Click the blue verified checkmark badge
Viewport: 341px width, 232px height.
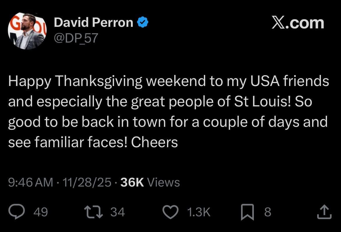[x=143, y=22]
